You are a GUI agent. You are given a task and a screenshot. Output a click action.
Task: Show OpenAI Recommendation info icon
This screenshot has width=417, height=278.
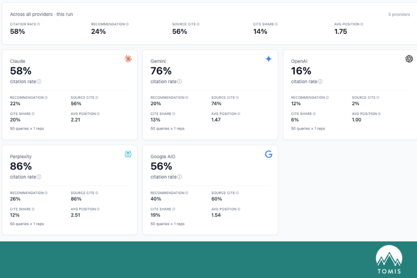pyautogui.click(x=327, y=98)
